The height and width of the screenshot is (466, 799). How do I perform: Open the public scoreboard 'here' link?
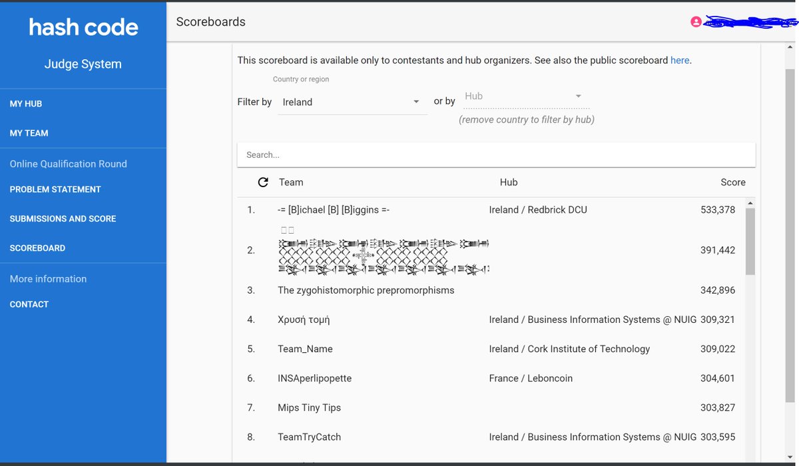pyautogui.click(x=680, y=60)
